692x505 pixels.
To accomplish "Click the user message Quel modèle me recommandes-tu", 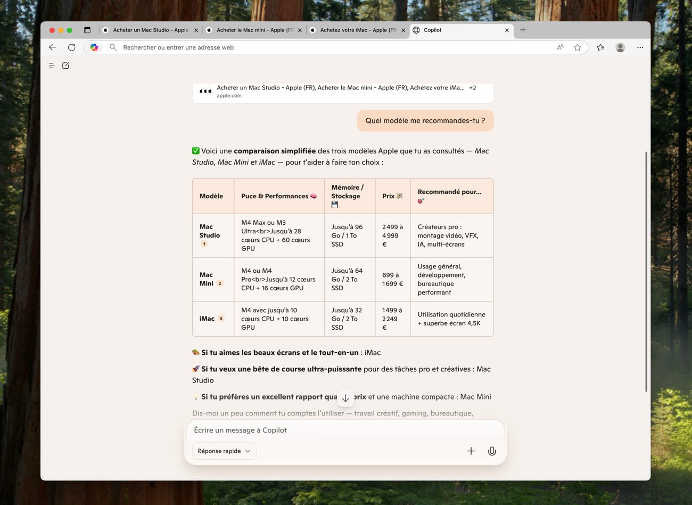I will [425, 121].
